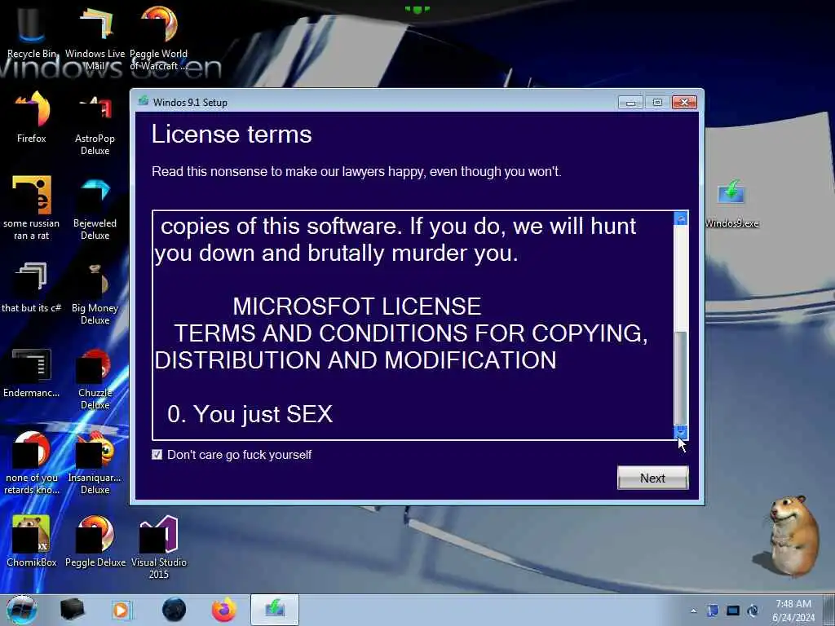Close the Windos 9.1 Setup window
Image resolution: width=835 pixels, height=626 pixels.
(685, 102)
